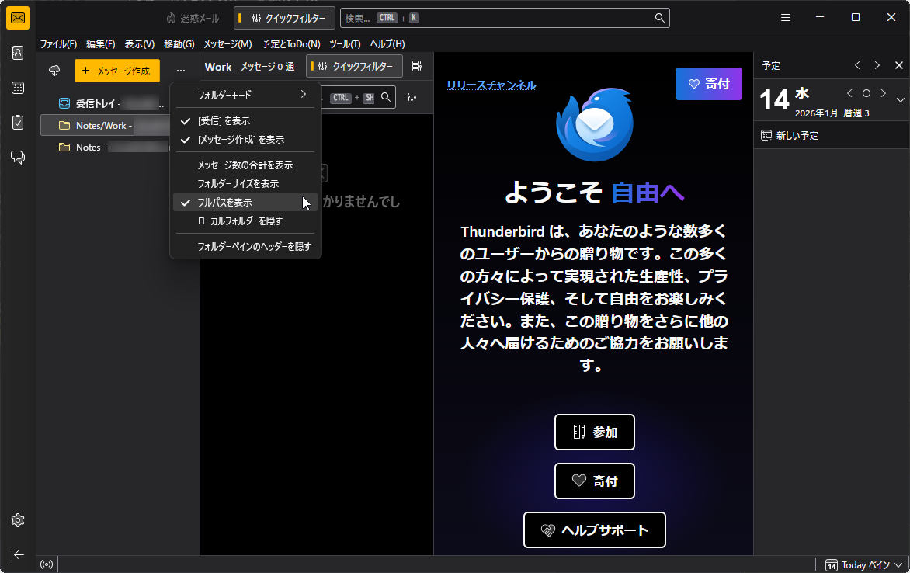Collapse the spaces toolbar with the arrow icon
This screenshot has height=573, width=910.
pos(17,554)
